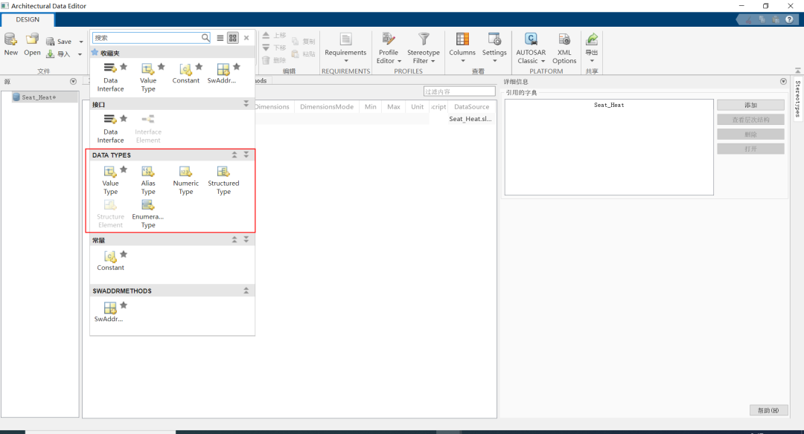Screen dimensions: 804x434
Task: Toggle favorite star for DATA TYPES Value Type
Action: click(x=124, y=169)
